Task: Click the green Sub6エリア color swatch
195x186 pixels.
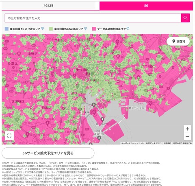Action: point(51,29)
